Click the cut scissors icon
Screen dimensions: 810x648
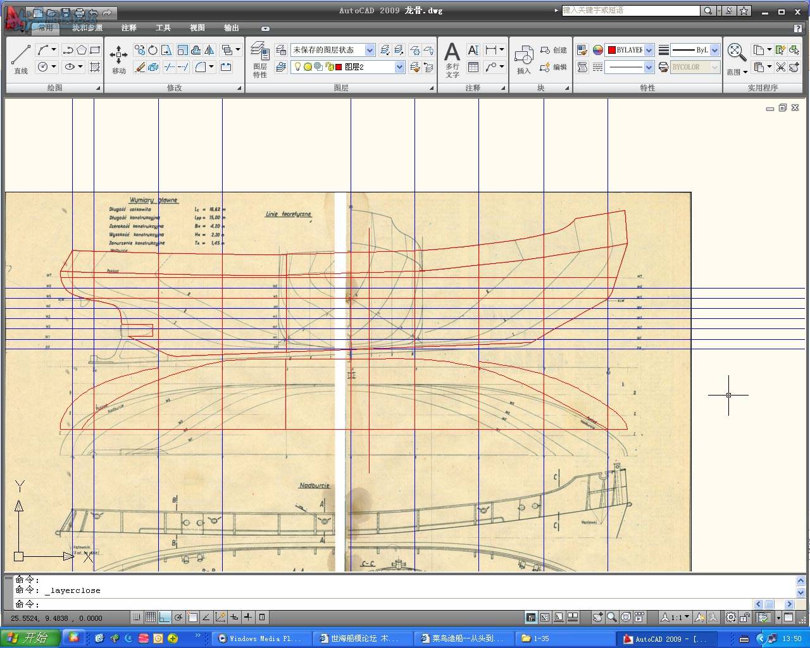781,66
